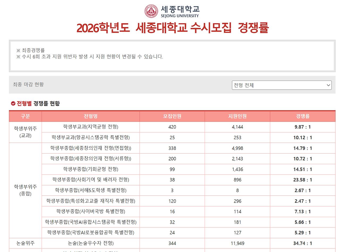Click the 127 applicants cell
The height and width of the screenshot is (252, 340).
(x=237, y=233)
